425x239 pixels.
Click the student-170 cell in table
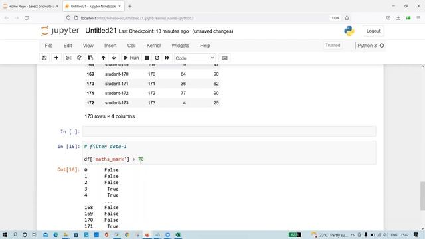coord(117,74)
